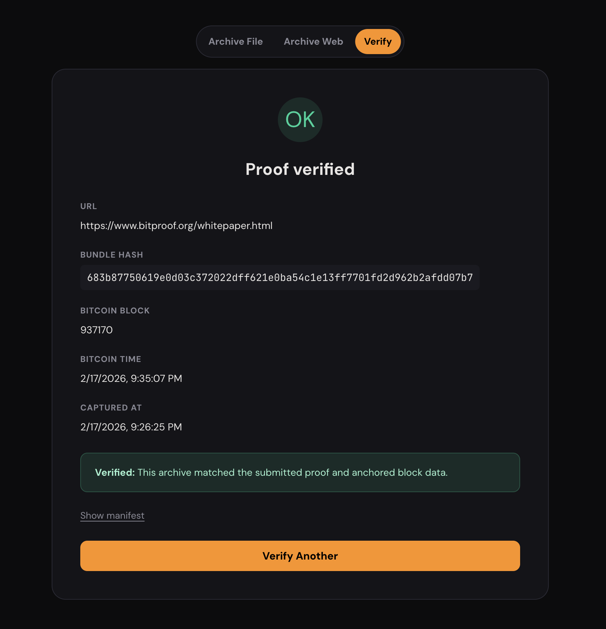This screenshot has width=606, height=629.
Task: Click the tab bar pill container
Action: click(300, 41)
